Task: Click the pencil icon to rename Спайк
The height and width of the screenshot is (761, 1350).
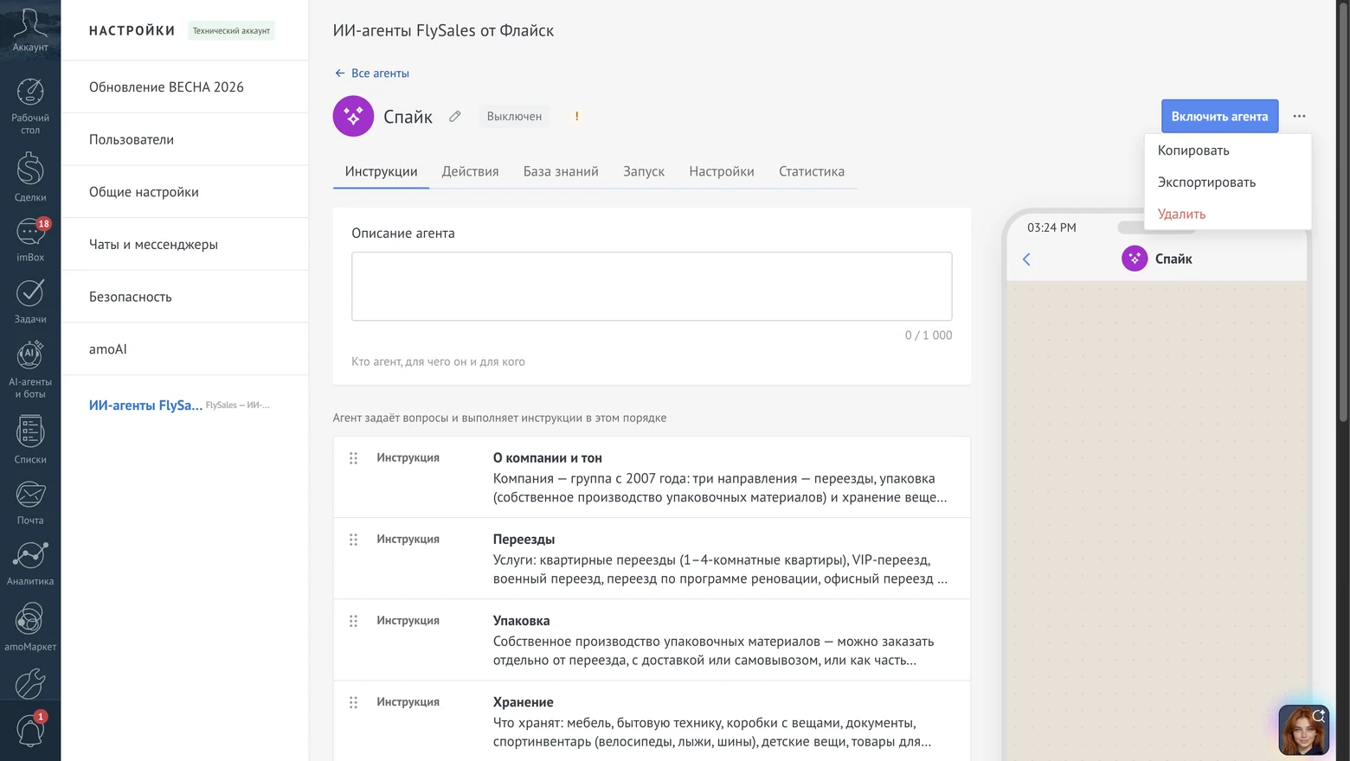Action: [455, 116]
